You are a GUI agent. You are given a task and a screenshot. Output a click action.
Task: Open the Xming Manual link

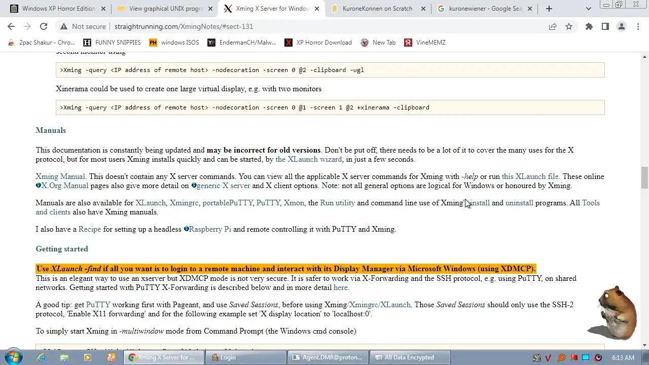point(60,176)
